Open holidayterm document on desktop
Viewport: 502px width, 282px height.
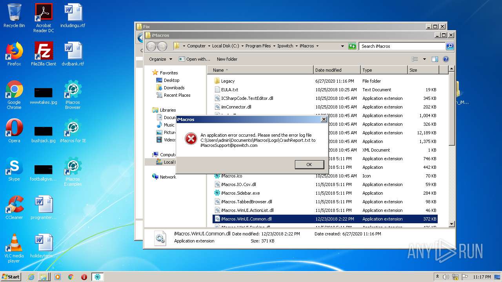tap(44, 246)
